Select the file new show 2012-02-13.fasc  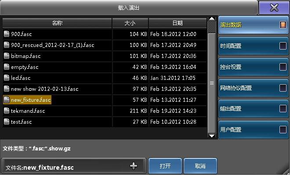[44, 89]
